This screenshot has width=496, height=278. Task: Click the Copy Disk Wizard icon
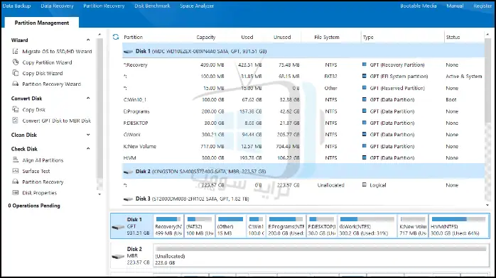click(x=15, y=73)
